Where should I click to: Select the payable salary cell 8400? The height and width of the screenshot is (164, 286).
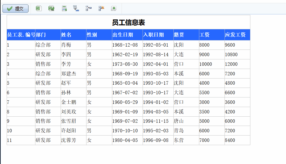pos(237,140)
